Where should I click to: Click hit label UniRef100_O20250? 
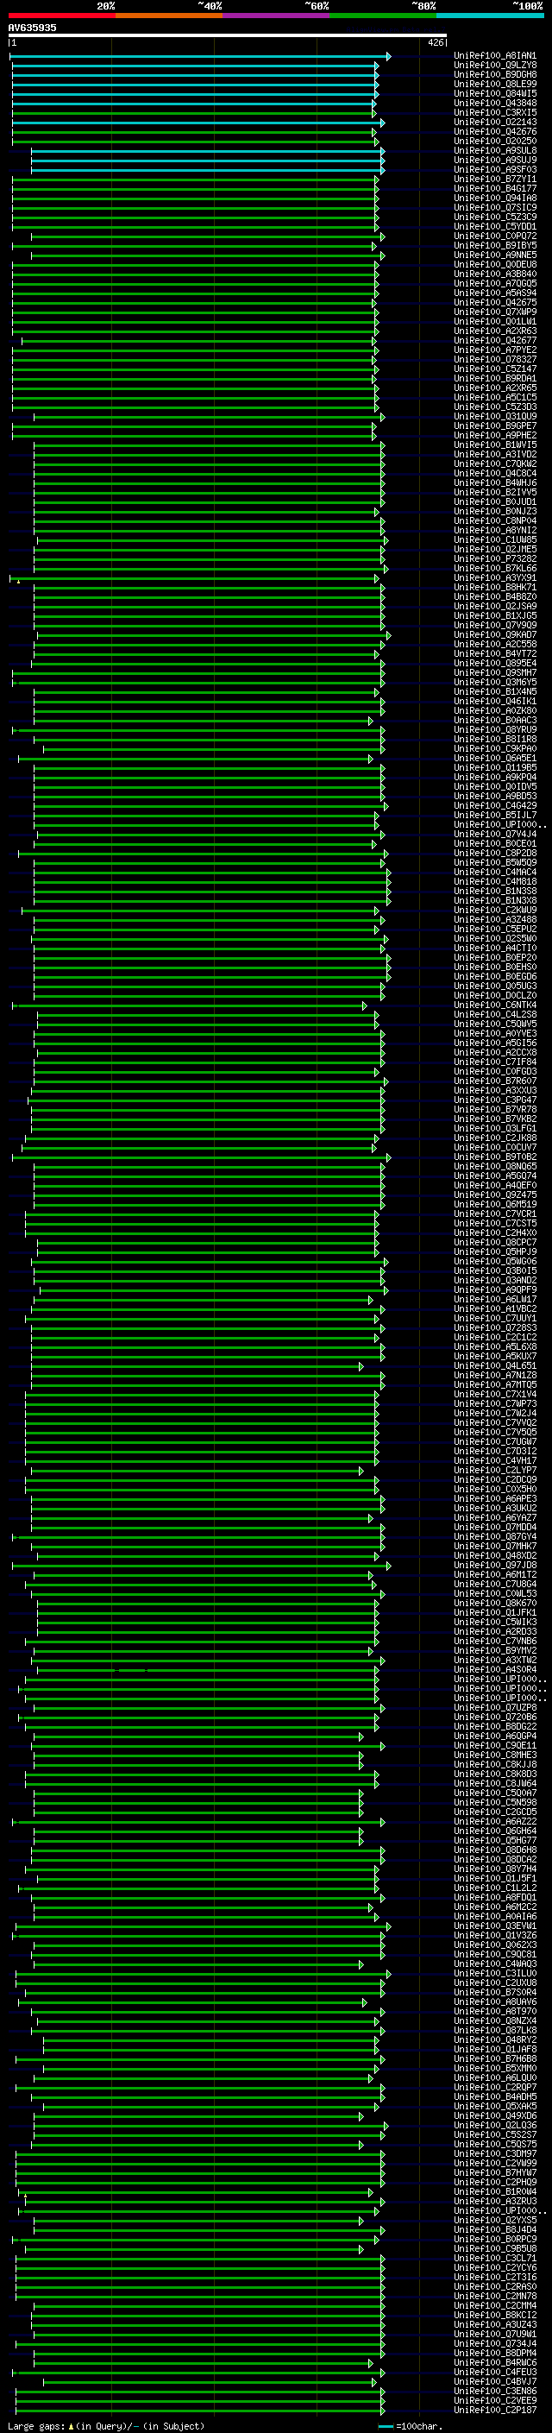[x=494, y=141]
